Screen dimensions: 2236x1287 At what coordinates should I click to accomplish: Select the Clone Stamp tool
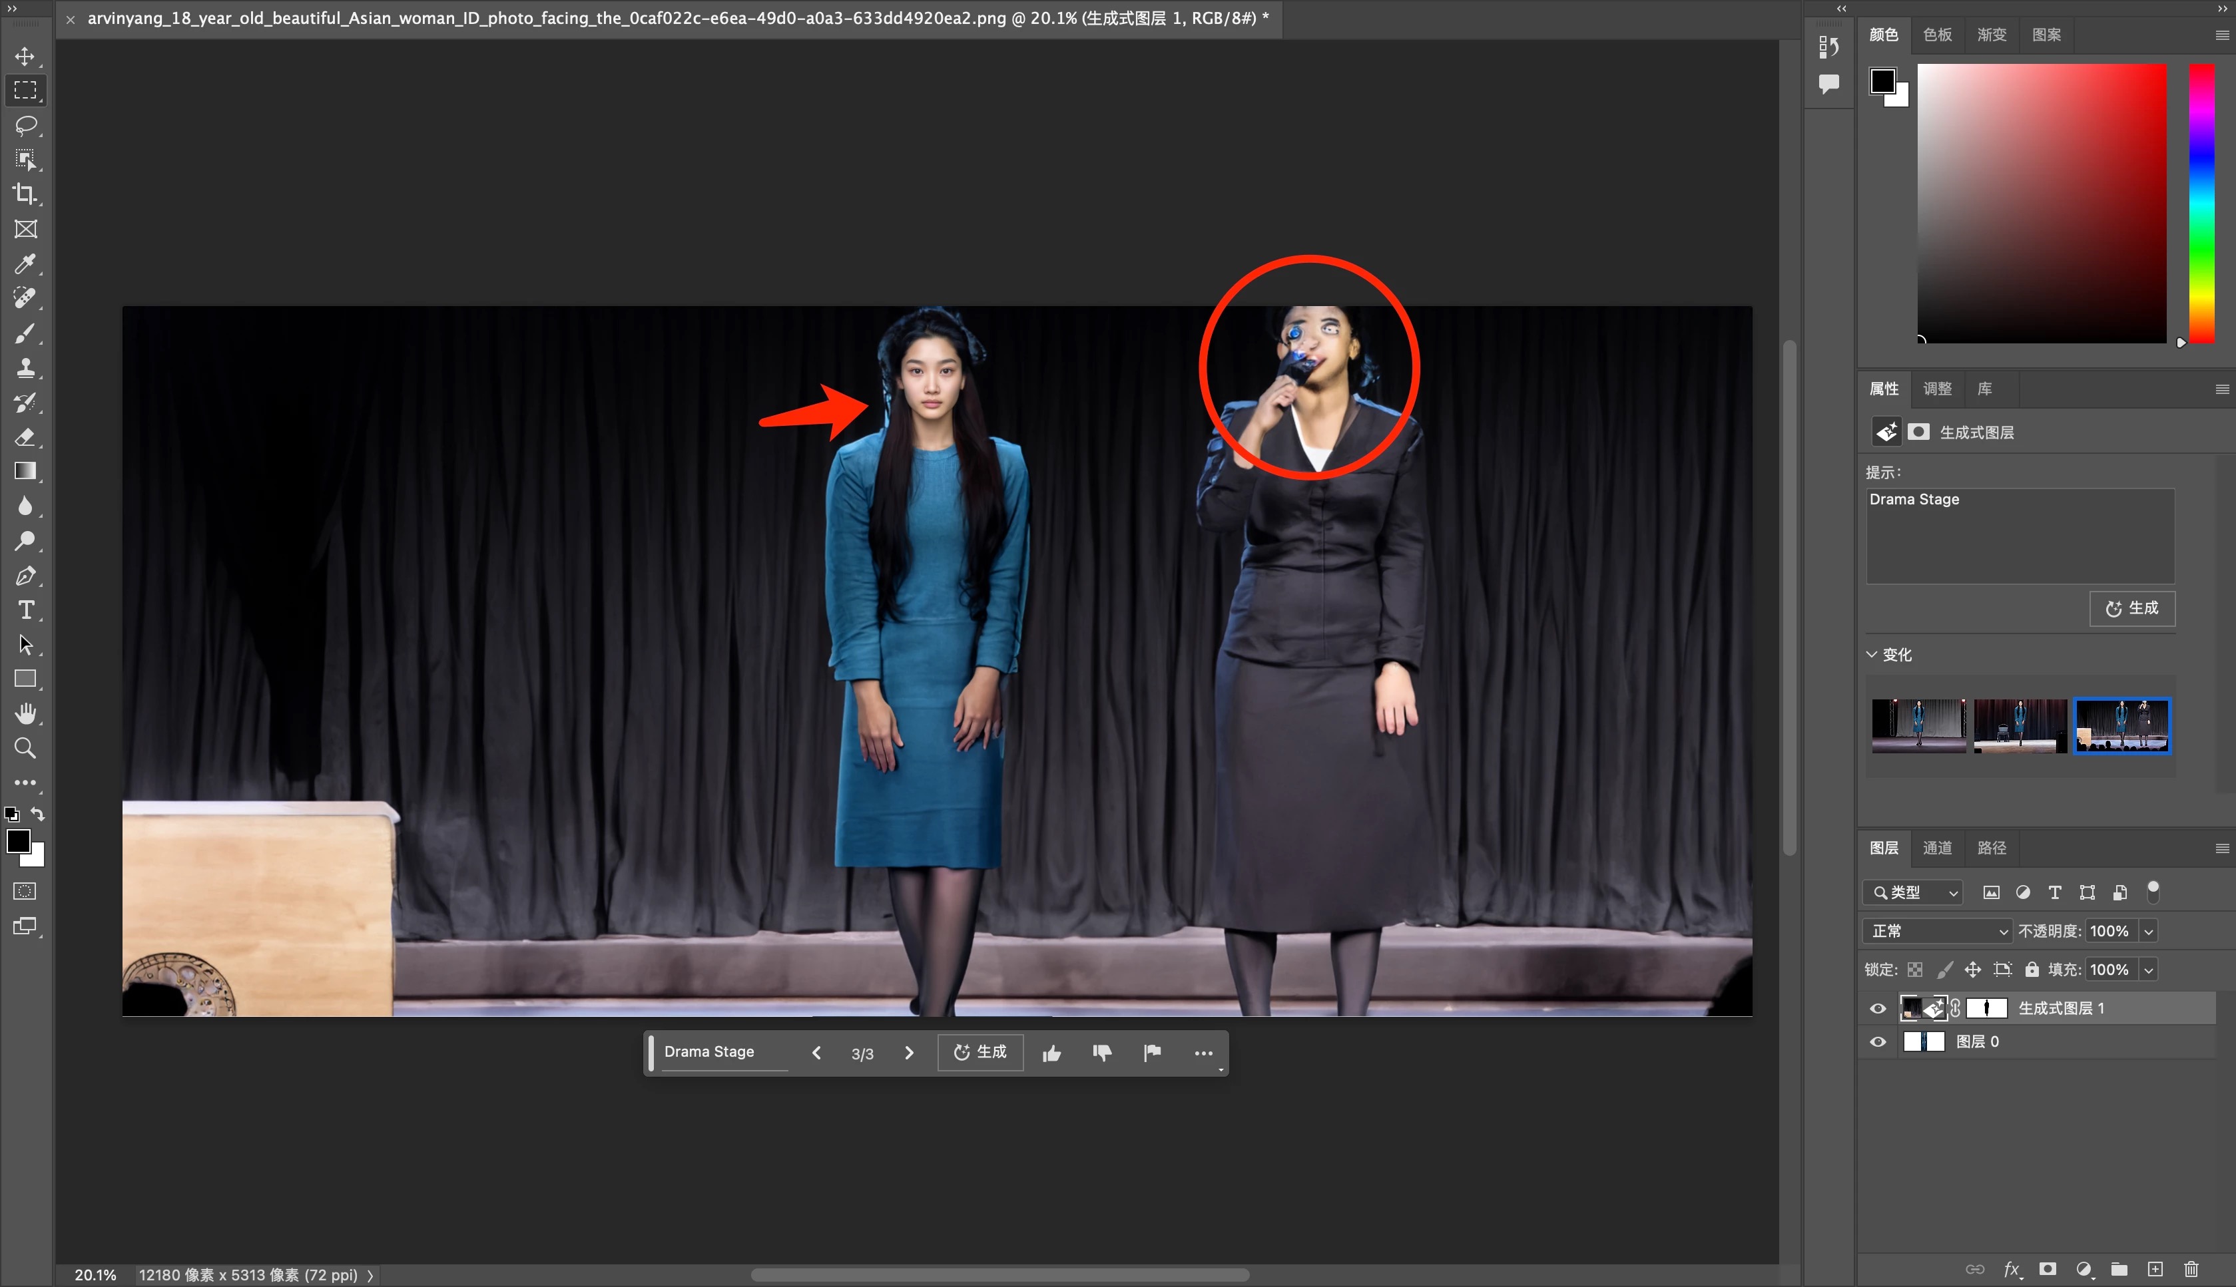click(25, 368)
